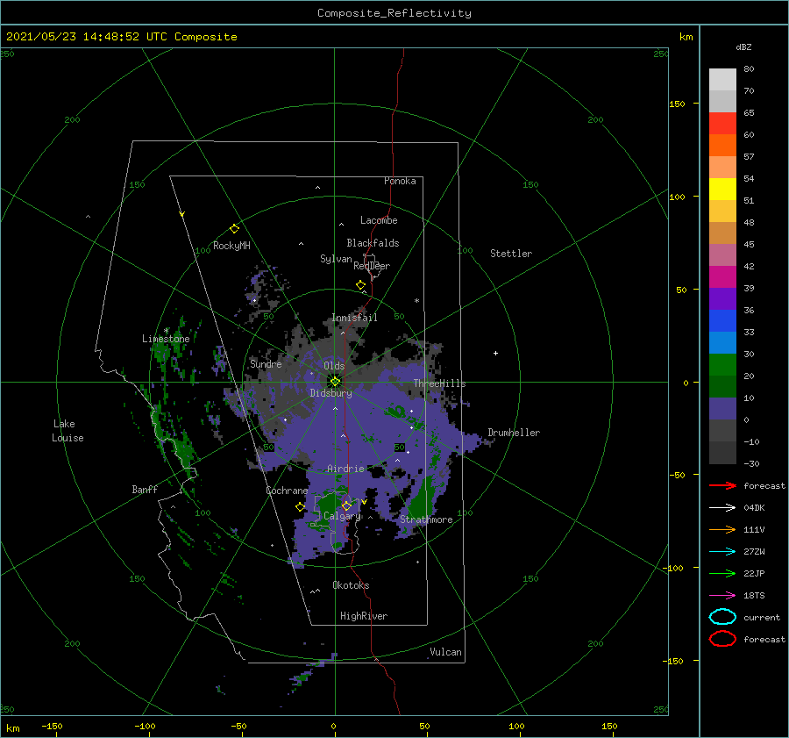The width and height of the screenshot is (789, 738).
Task: Click the Strathmore town label
Action: 426,519
